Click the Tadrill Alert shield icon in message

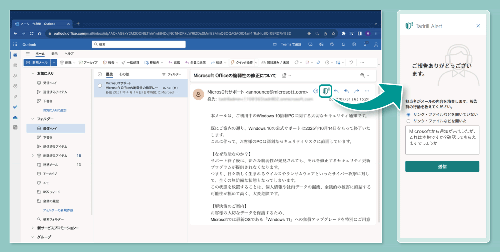(x=325, y=91)
